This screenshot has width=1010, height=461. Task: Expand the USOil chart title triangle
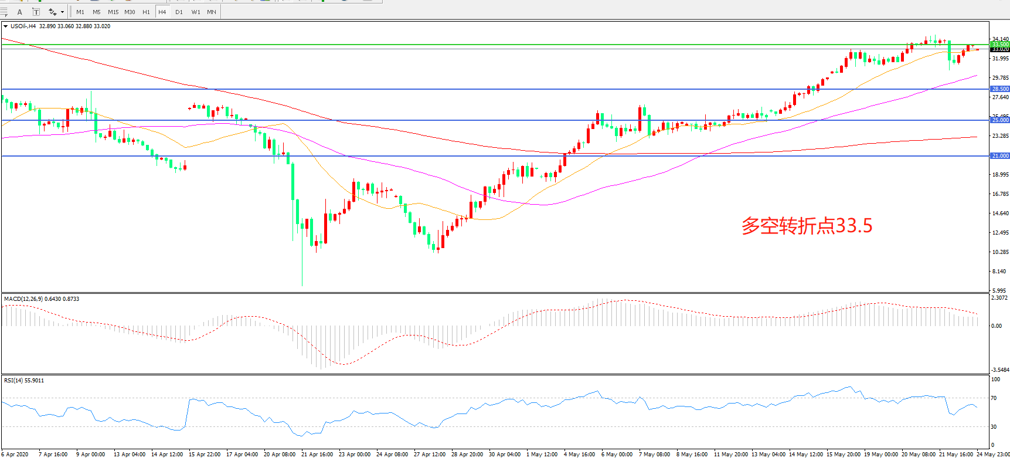tap(5, 26)
